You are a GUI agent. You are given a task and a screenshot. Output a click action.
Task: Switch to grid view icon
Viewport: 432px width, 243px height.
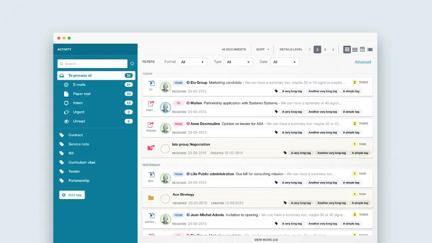click(355, 50)
